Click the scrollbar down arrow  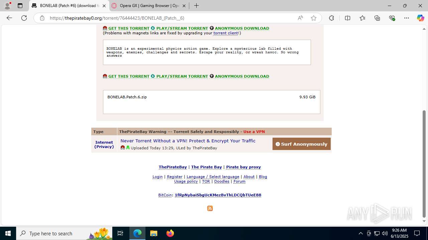[x=424, y=221]
